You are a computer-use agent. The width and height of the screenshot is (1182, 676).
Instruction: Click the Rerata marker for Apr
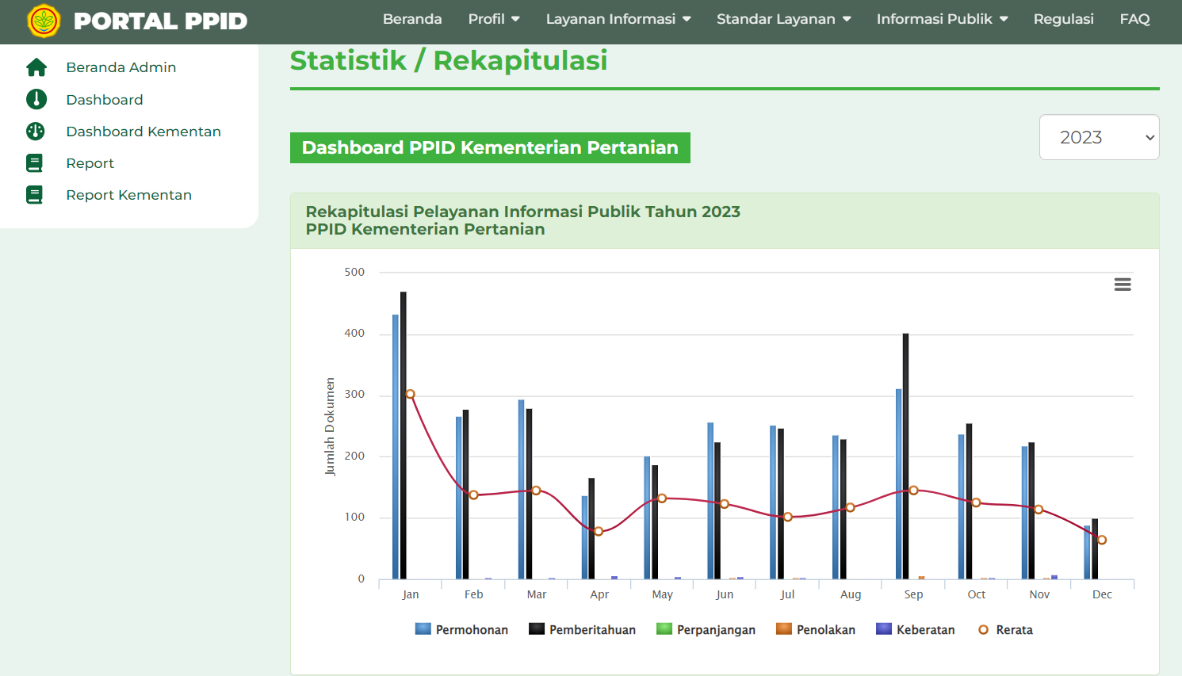pos(599,531)
